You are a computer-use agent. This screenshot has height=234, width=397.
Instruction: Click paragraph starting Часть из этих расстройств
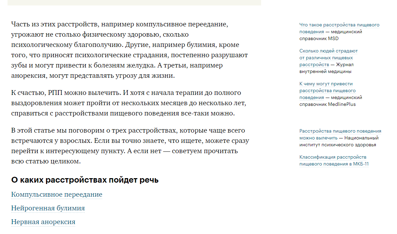[129, 50]
